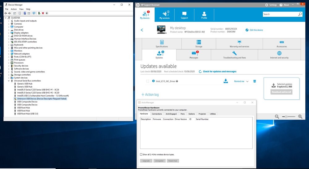This screenshot has width=309, height=169.
Task: Expand Human Interface Devices
Action: pos(9,39)
